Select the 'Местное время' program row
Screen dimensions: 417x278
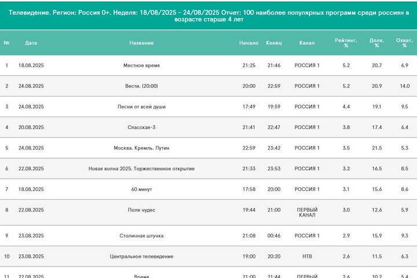(x=141, y=65)
